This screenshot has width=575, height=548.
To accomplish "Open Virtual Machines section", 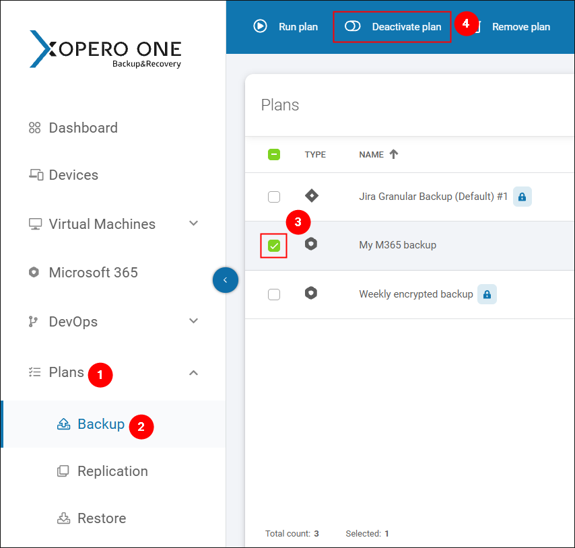I will point(102,224).
